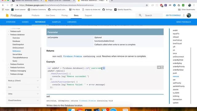Image resolution: width=197 pixels, height=111 pixels.
Task: Click the left navigation scrollbar
Action: (41, 63)
